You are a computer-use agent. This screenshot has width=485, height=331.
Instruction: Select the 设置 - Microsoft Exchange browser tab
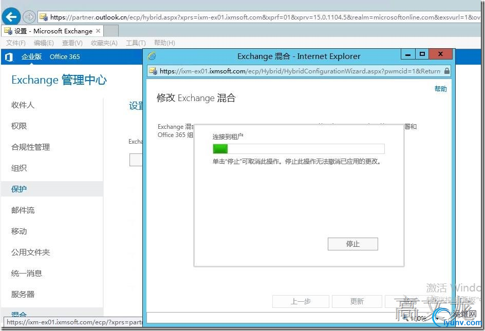pos(52,31)
